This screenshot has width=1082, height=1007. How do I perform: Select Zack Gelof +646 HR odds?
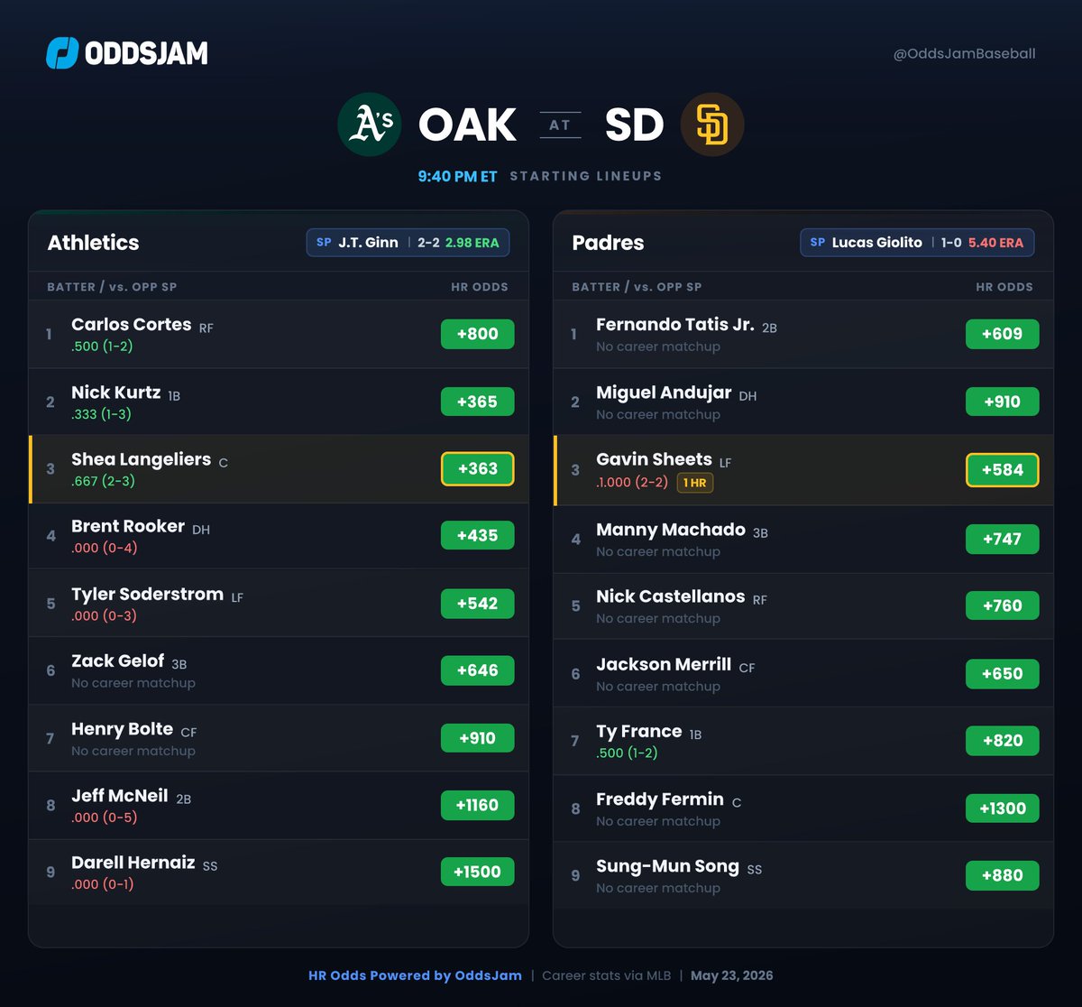[477, 670]
